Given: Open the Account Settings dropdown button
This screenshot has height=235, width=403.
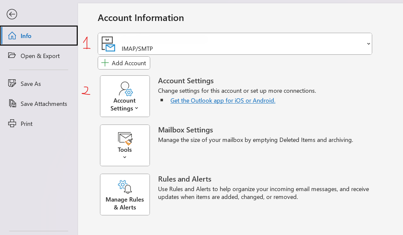Looking at the screenshot, I should pyautogui.click(x=125, y=96).
